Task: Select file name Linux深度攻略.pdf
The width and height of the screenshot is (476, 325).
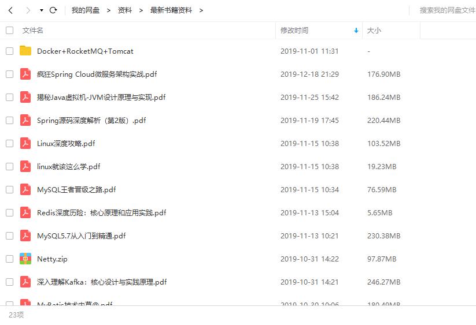Action: click(x=66, y=144)
